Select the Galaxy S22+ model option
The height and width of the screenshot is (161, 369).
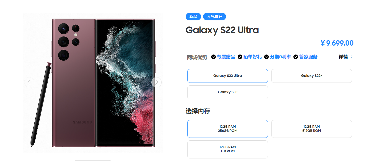(x=311, y=76)
